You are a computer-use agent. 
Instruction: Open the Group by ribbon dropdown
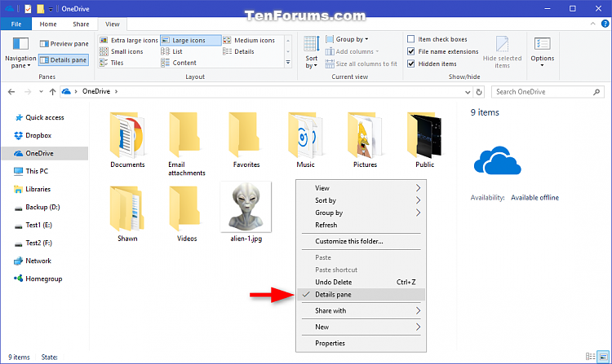click(x=347, y=39)
